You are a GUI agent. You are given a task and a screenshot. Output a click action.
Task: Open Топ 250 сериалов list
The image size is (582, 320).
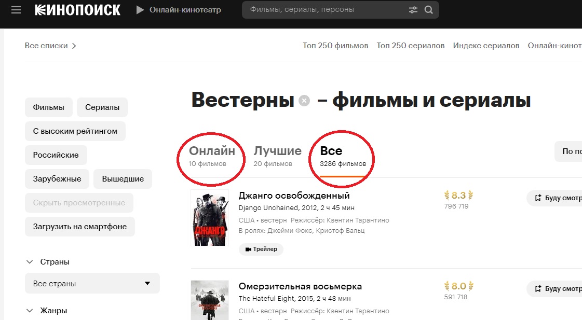[x=411, y=46]
